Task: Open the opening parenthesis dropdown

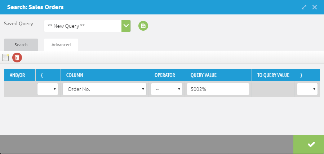Action: [x=48, y=89]
